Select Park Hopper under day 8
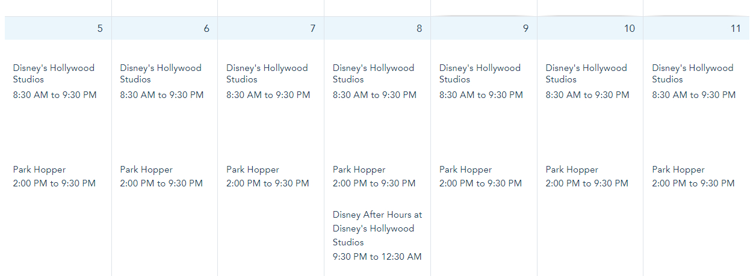The image size is (756, 276). pyautogui.click(x=359, y=170)
